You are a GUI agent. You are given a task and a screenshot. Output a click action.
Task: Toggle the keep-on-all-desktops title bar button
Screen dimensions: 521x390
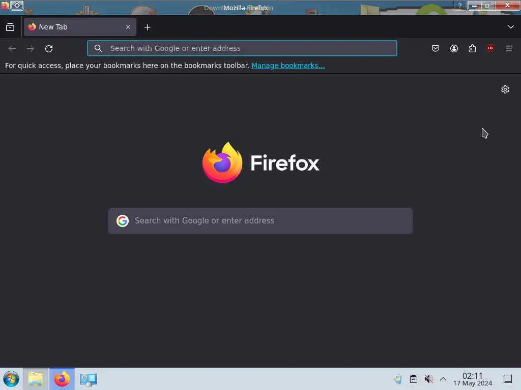(17, 5)
